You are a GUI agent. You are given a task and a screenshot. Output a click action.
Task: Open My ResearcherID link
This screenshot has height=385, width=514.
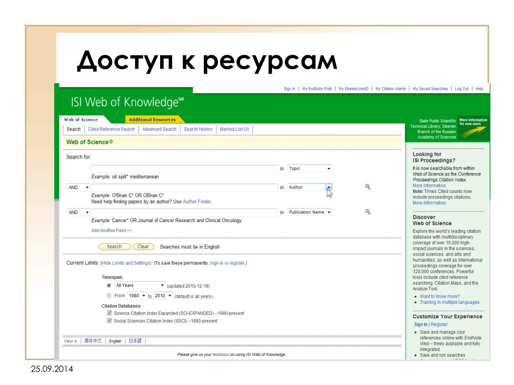click(354, 89)
